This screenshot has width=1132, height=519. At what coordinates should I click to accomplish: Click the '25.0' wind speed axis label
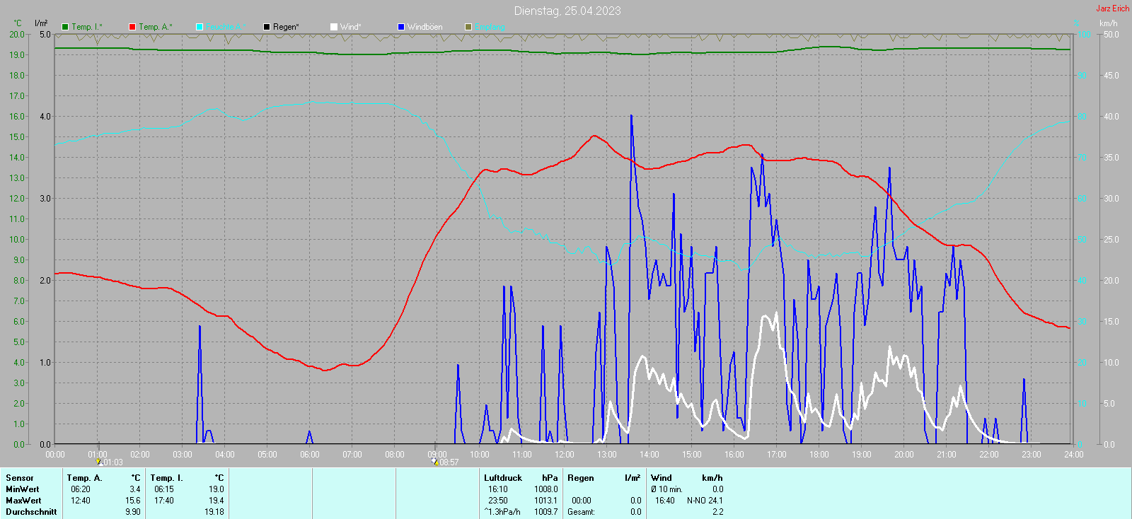click(1111, 240)
